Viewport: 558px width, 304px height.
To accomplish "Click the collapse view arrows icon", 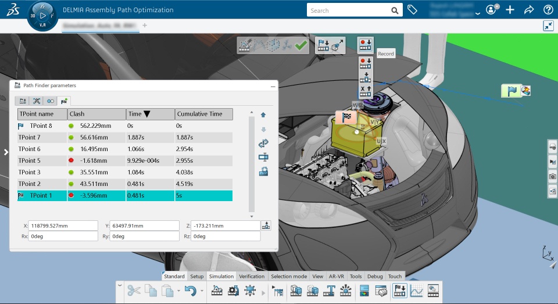I will (548, 26).
